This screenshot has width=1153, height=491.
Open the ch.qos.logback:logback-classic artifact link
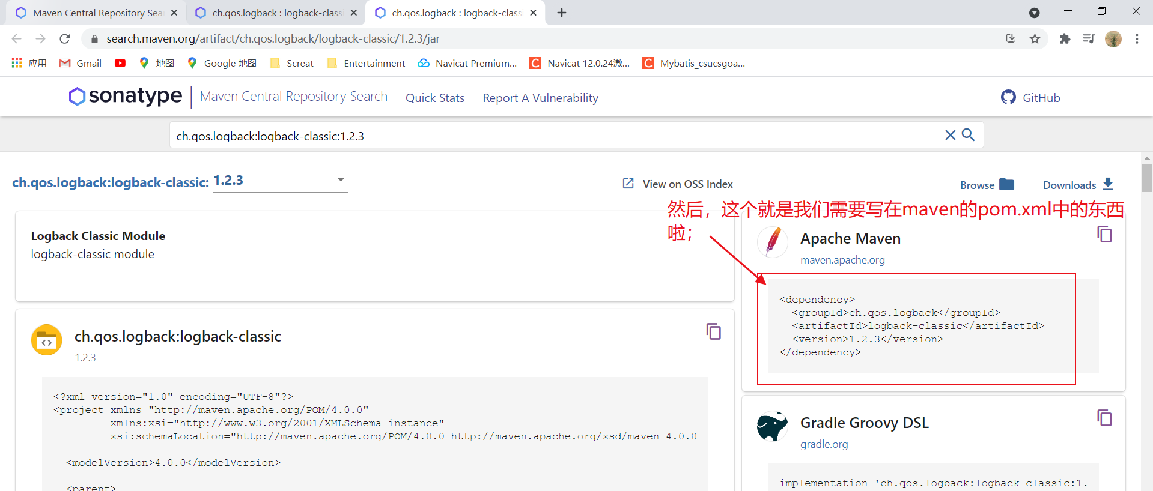tap(111, 182)
